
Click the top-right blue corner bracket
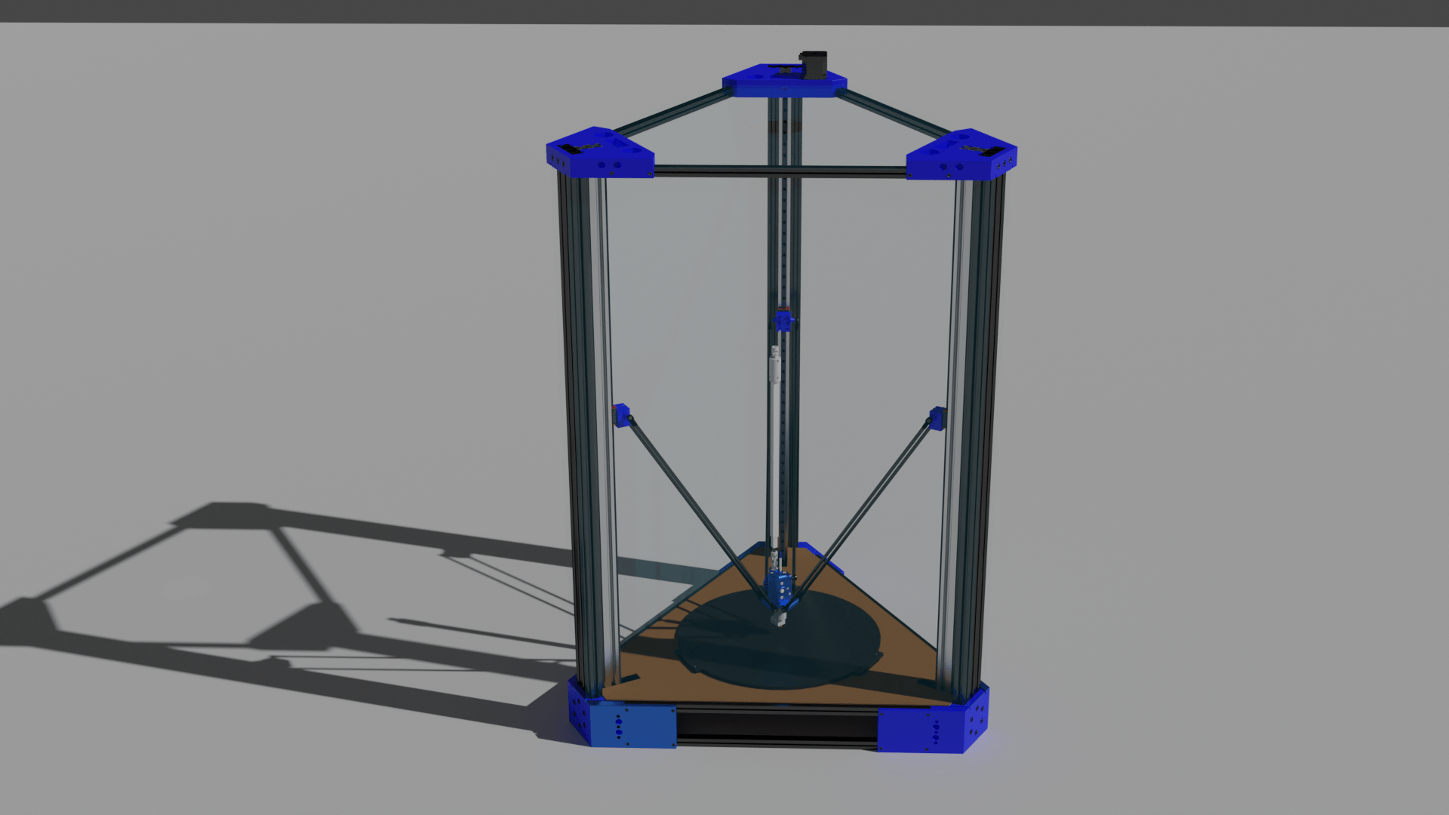pyautogui.click(x=961, y=155)
